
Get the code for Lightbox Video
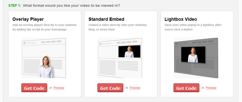coord(186,88)
